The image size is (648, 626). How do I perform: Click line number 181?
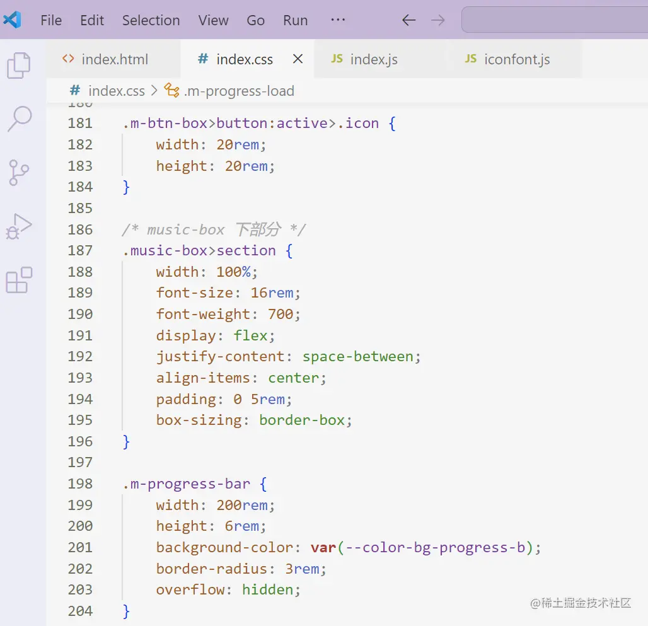(80, 123)
